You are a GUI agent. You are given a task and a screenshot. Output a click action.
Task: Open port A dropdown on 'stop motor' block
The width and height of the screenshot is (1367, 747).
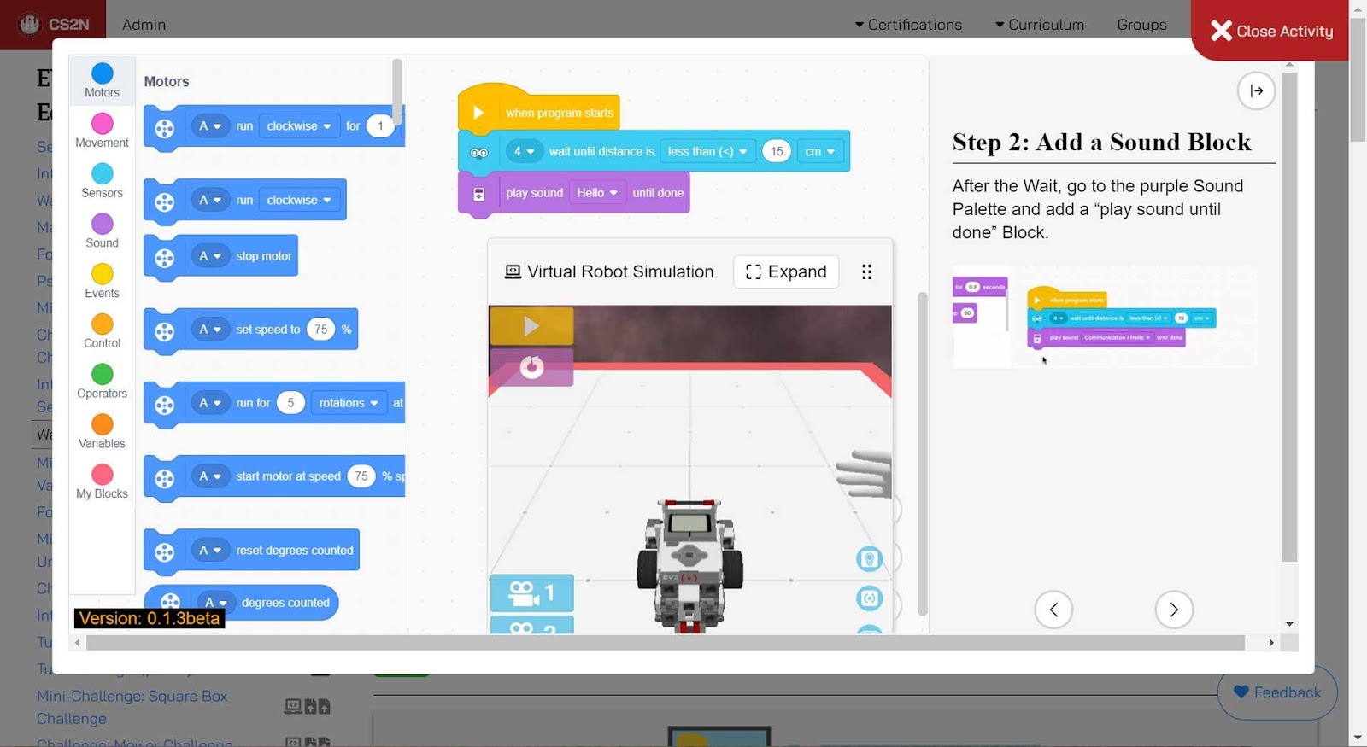pos(209,255)
